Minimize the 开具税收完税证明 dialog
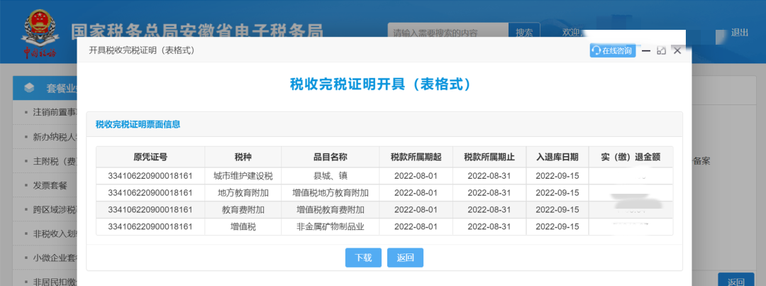Screen dimensions: 766x286 [645, 50]
